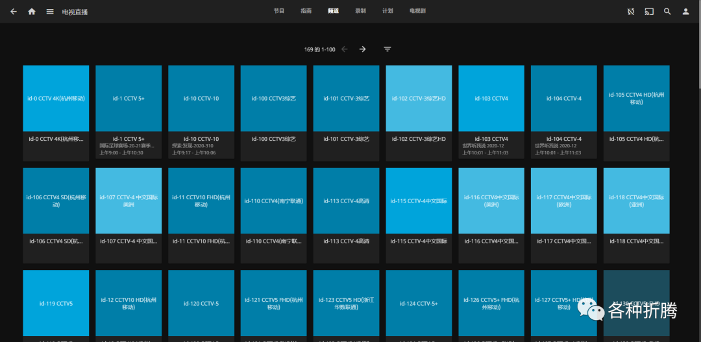The height and width of the screenshot is (342, 701).
Task: Click the id-115 CCTV-4中文国际 title below card
Action: [x=419, y=241]
